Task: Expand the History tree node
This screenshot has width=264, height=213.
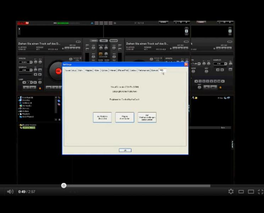Action: (x=19, y=111)
